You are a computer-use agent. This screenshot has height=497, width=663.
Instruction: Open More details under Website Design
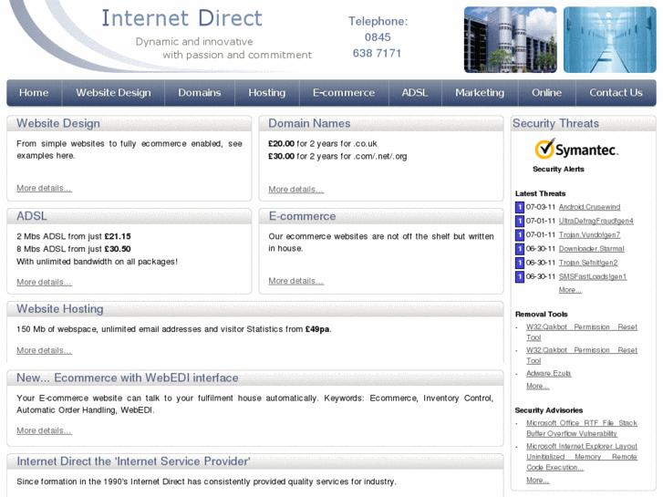coord(44,188)
